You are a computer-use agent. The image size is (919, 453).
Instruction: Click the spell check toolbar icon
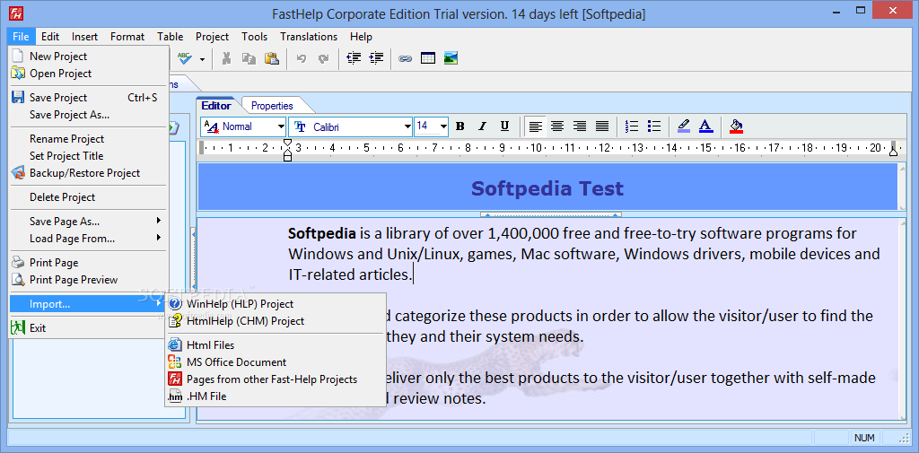[185, 58]
